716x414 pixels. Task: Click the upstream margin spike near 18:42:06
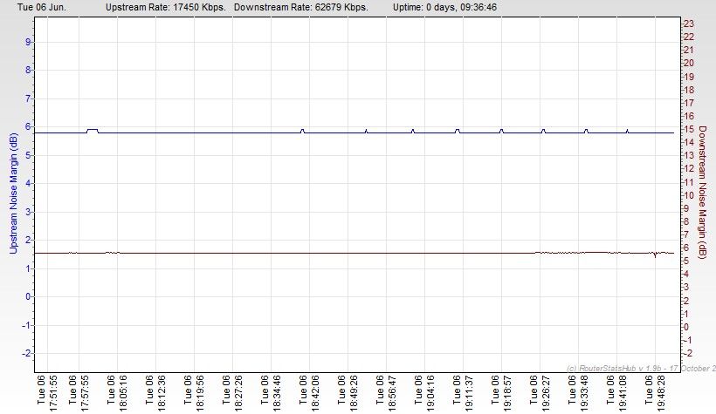point(302,131)
